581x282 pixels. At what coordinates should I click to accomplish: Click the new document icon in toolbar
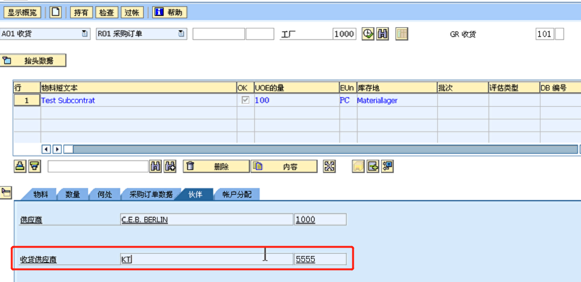56,12
